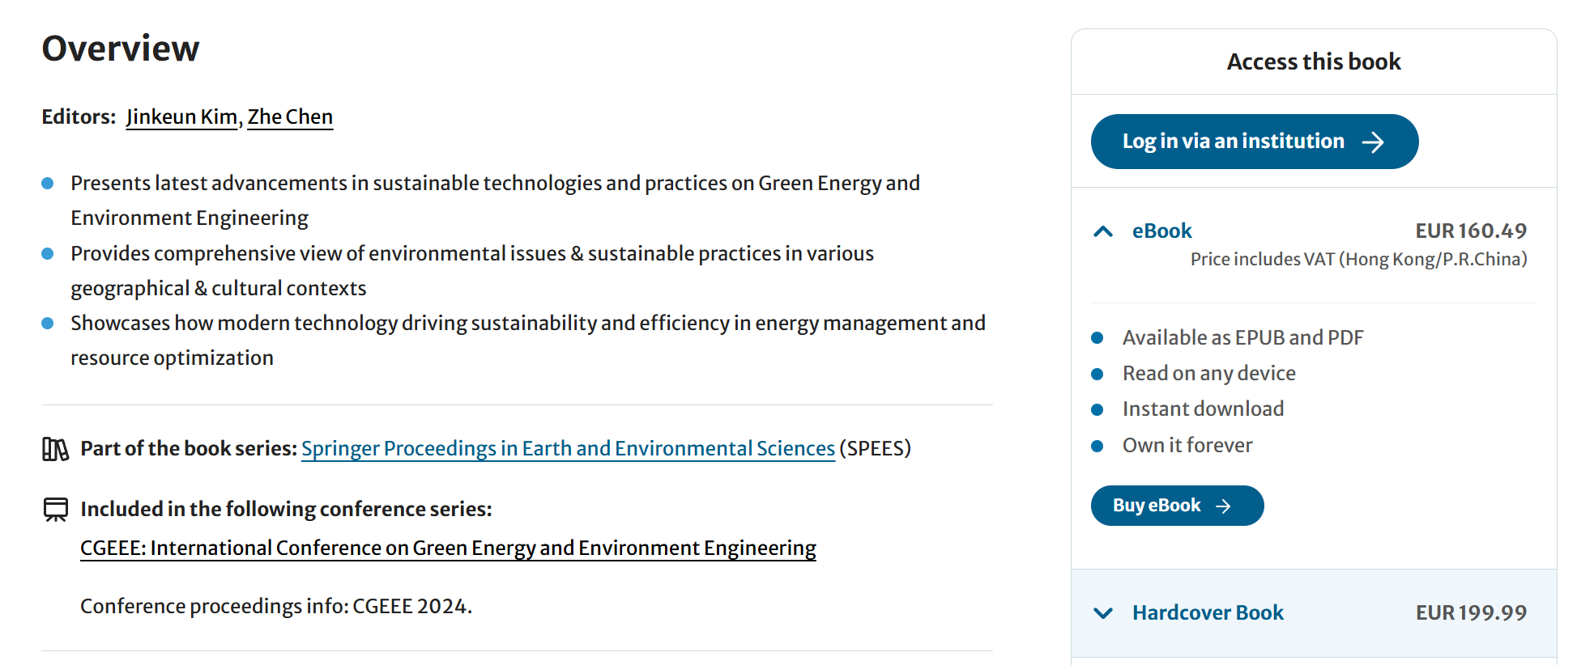Click the Access this book heading
This screenshot has height=665, width=1594.
tap(1313, 62)
